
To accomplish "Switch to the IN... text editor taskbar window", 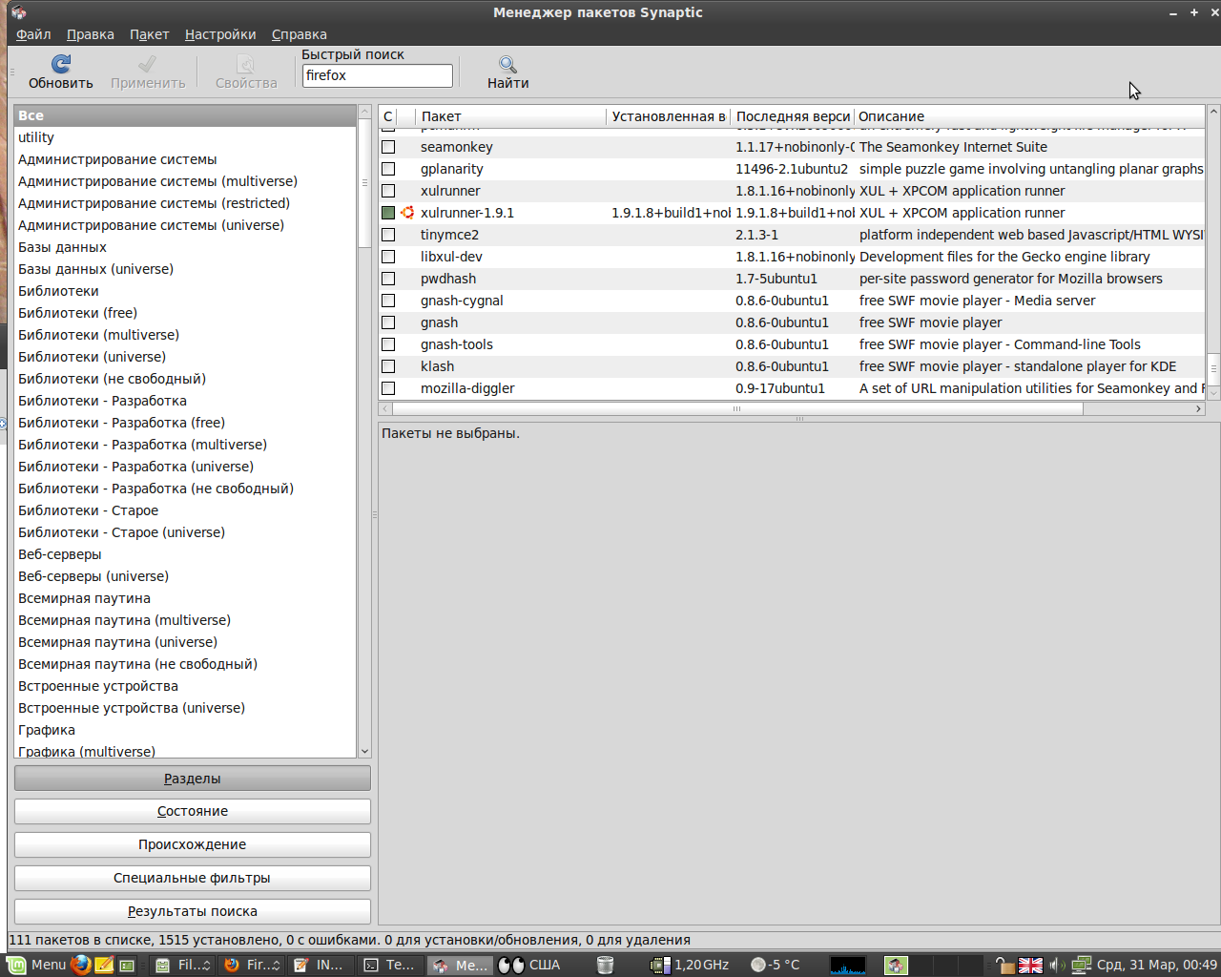I will click(321, 965).
